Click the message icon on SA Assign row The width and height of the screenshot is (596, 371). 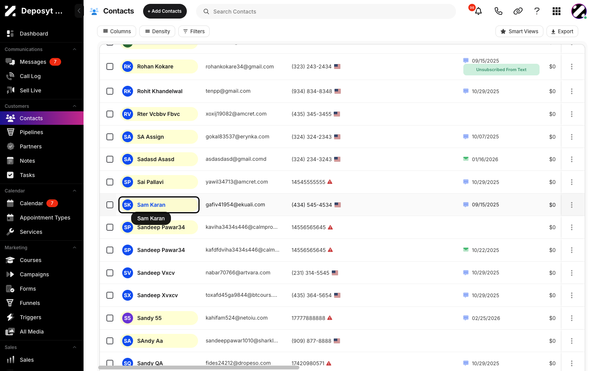tap(466, 136)
